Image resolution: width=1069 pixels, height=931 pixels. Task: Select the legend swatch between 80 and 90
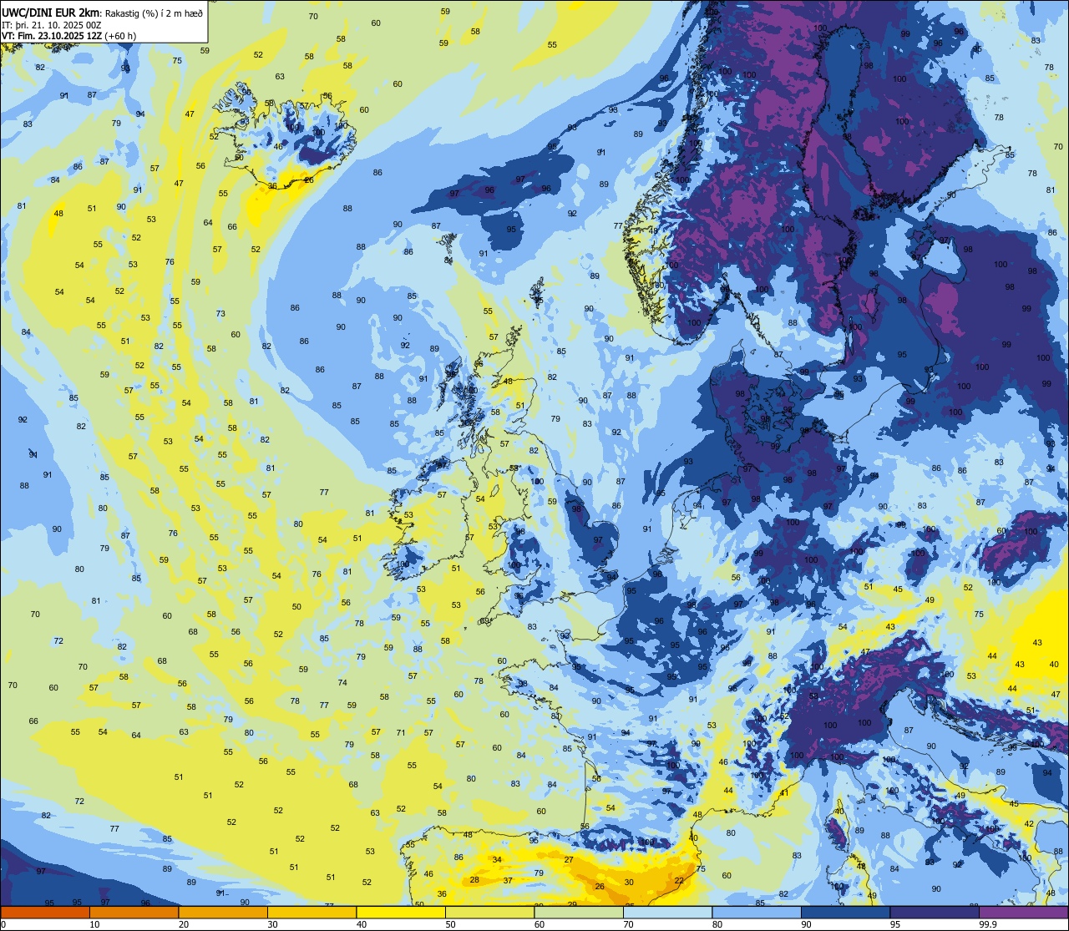(757, 913)
